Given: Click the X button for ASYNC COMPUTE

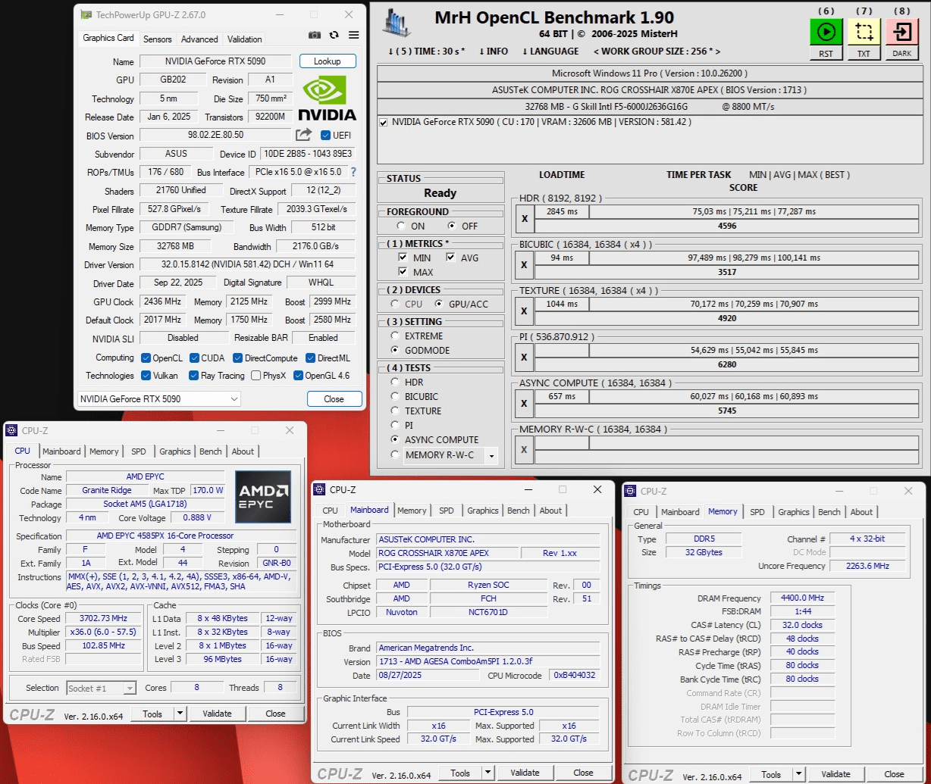Looking at the screenshot, I should pos(524,404).
